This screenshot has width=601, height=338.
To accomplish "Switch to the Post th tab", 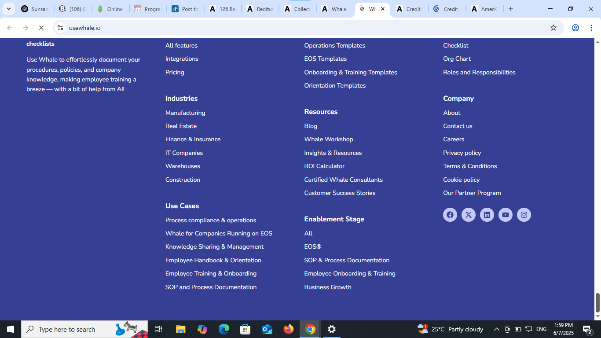I will 186,9.
